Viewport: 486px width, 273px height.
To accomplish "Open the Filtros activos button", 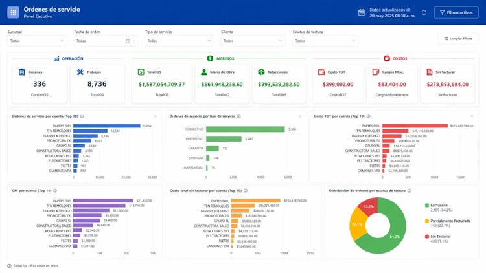I will (456, 13).
